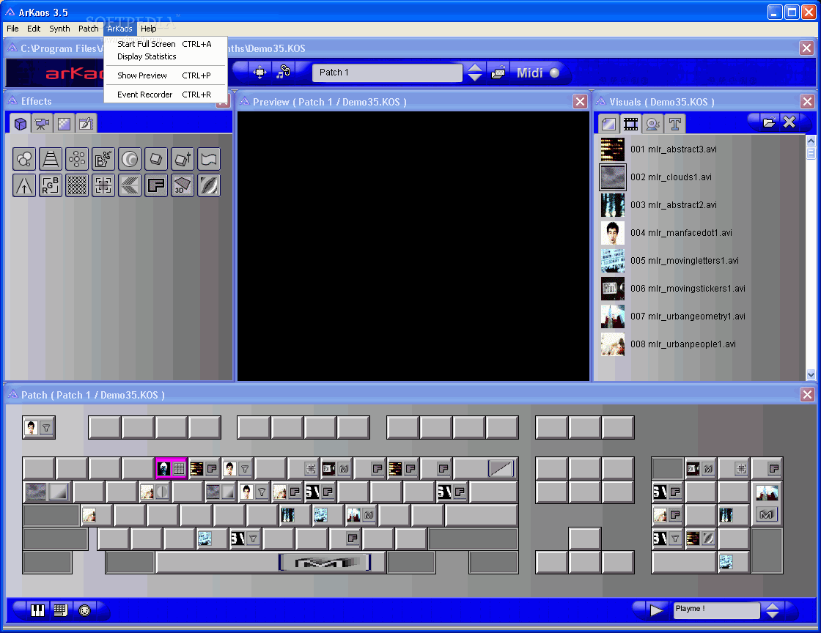The height and width of the screenshot is (633, 821).
Task: Select the crosshair target effect icon
Action: pyautogui.click(x=103, y=185)
